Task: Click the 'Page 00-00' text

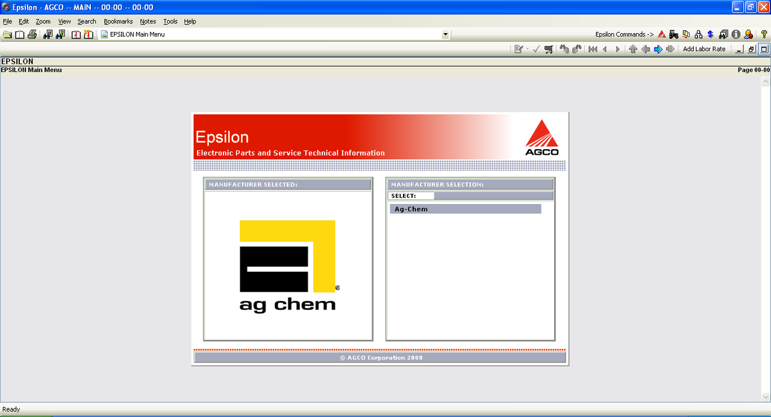Action: [x=754, y=70]
